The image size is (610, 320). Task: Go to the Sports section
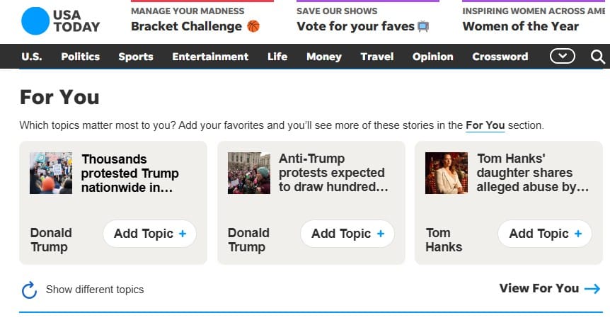click(136, 57)
